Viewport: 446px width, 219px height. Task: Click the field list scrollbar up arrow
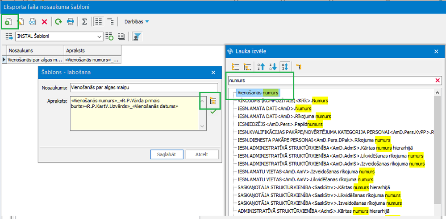(x=438, y=93)
